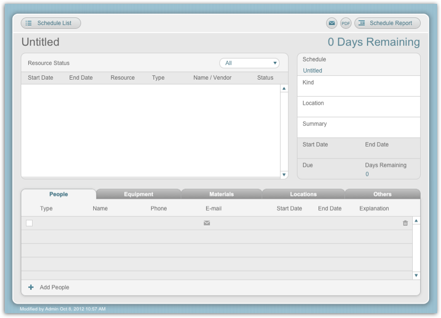441x318 pixels.
Task: Click the envelope icon in the E-mail column
Action: pyautogui.click(x=207, y=222)
